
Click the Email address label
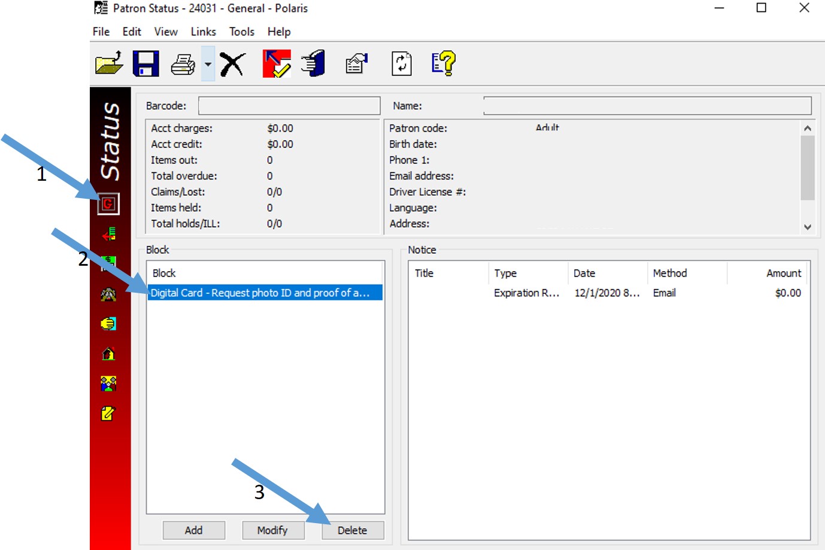421,176
